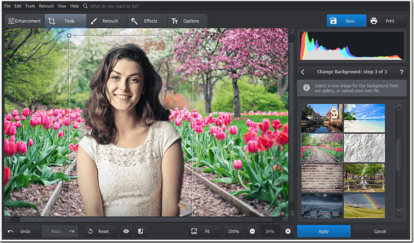Open the Tools menu in menu bar
Image resolution: width=414 pixels, height=243 pixels.
tap(30, 6)
